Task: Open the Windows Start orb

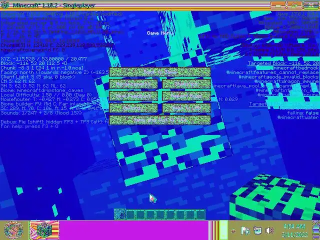Action: pos(13,230)
